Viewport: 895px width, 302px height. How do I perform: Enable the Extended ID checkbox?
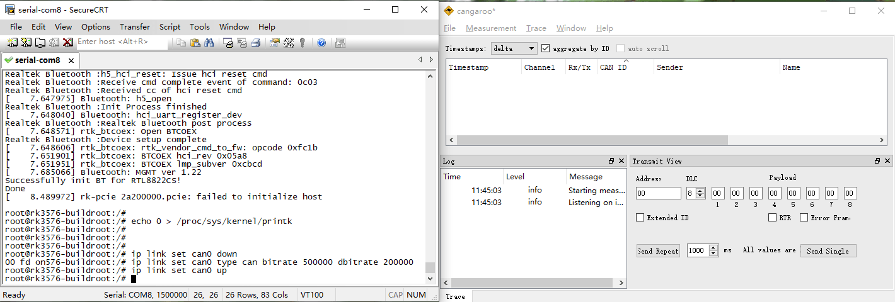click(640, 218)
